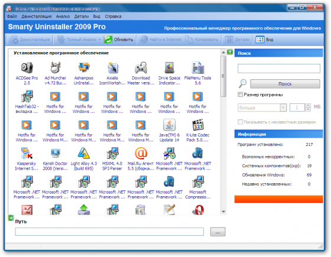331x257 pixels.
Task: Click the Возможных некорректных label
Action: (268, 157)
